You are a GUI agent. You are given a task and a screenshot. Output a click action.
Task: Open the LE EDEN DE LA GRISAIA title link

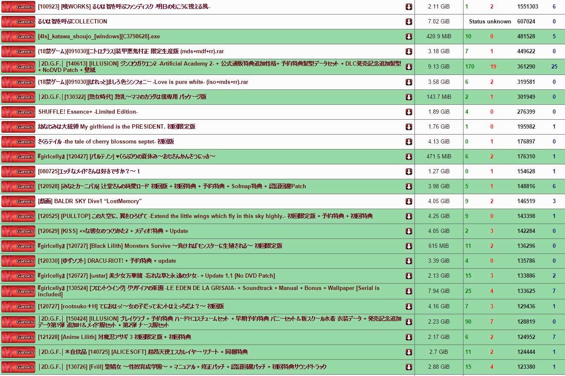pyautogui.click(x=209, y=291)
